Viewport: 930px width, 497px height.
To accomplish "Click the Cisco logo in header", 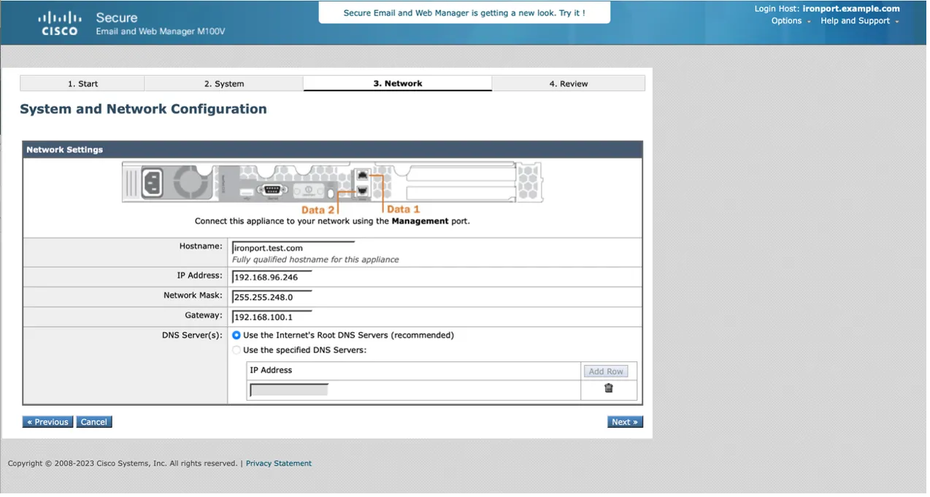I will coord(60,23).
